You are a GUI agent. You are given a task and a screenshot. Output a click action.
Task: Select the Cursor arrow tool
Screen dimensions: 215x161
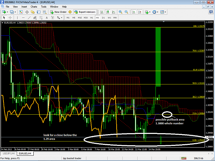tap(4, 18)
